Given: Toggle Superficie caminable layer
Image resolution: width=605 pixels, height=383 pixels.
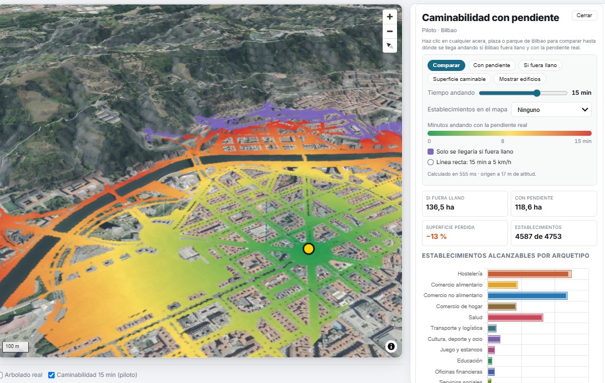Looking at the screenshot, I should pos(459,79).
